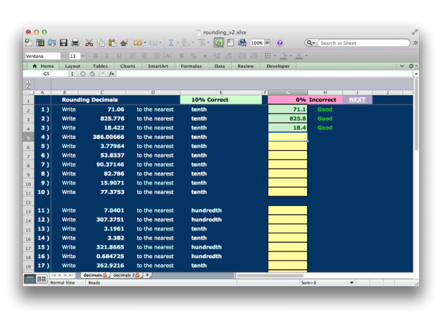The width and height of the screenshot is (442, 331).
Task: Switch to Page Layout view button
Action: click(41, 280)
